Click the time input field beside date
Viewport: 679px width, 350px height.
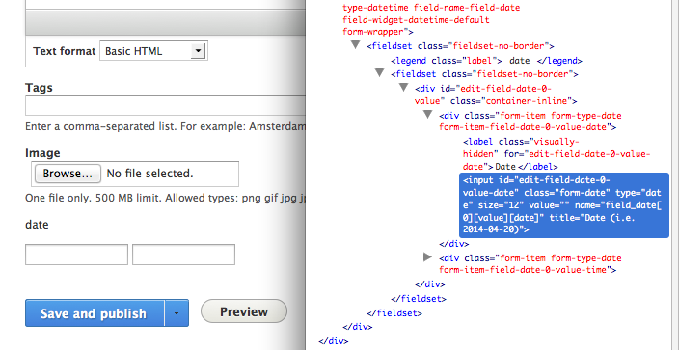183,255
